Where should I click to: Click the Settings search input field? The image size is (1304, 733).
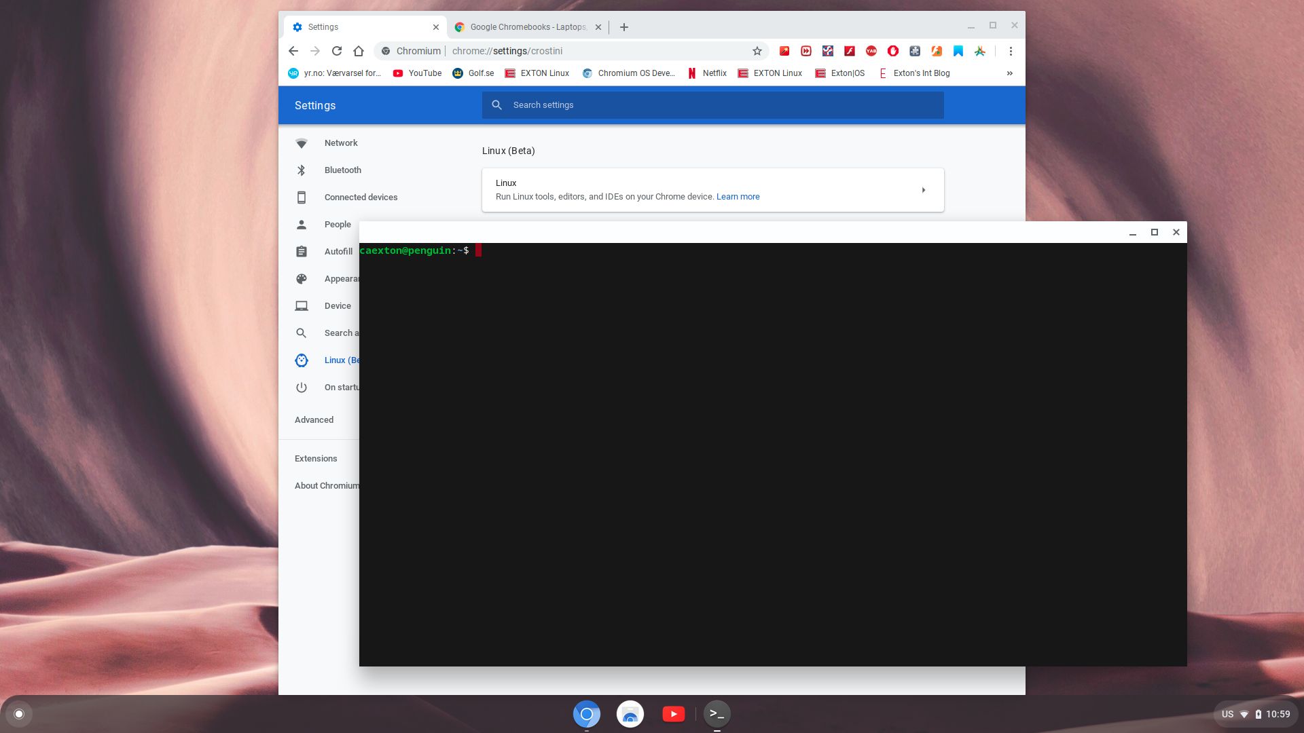coord(713,105)
